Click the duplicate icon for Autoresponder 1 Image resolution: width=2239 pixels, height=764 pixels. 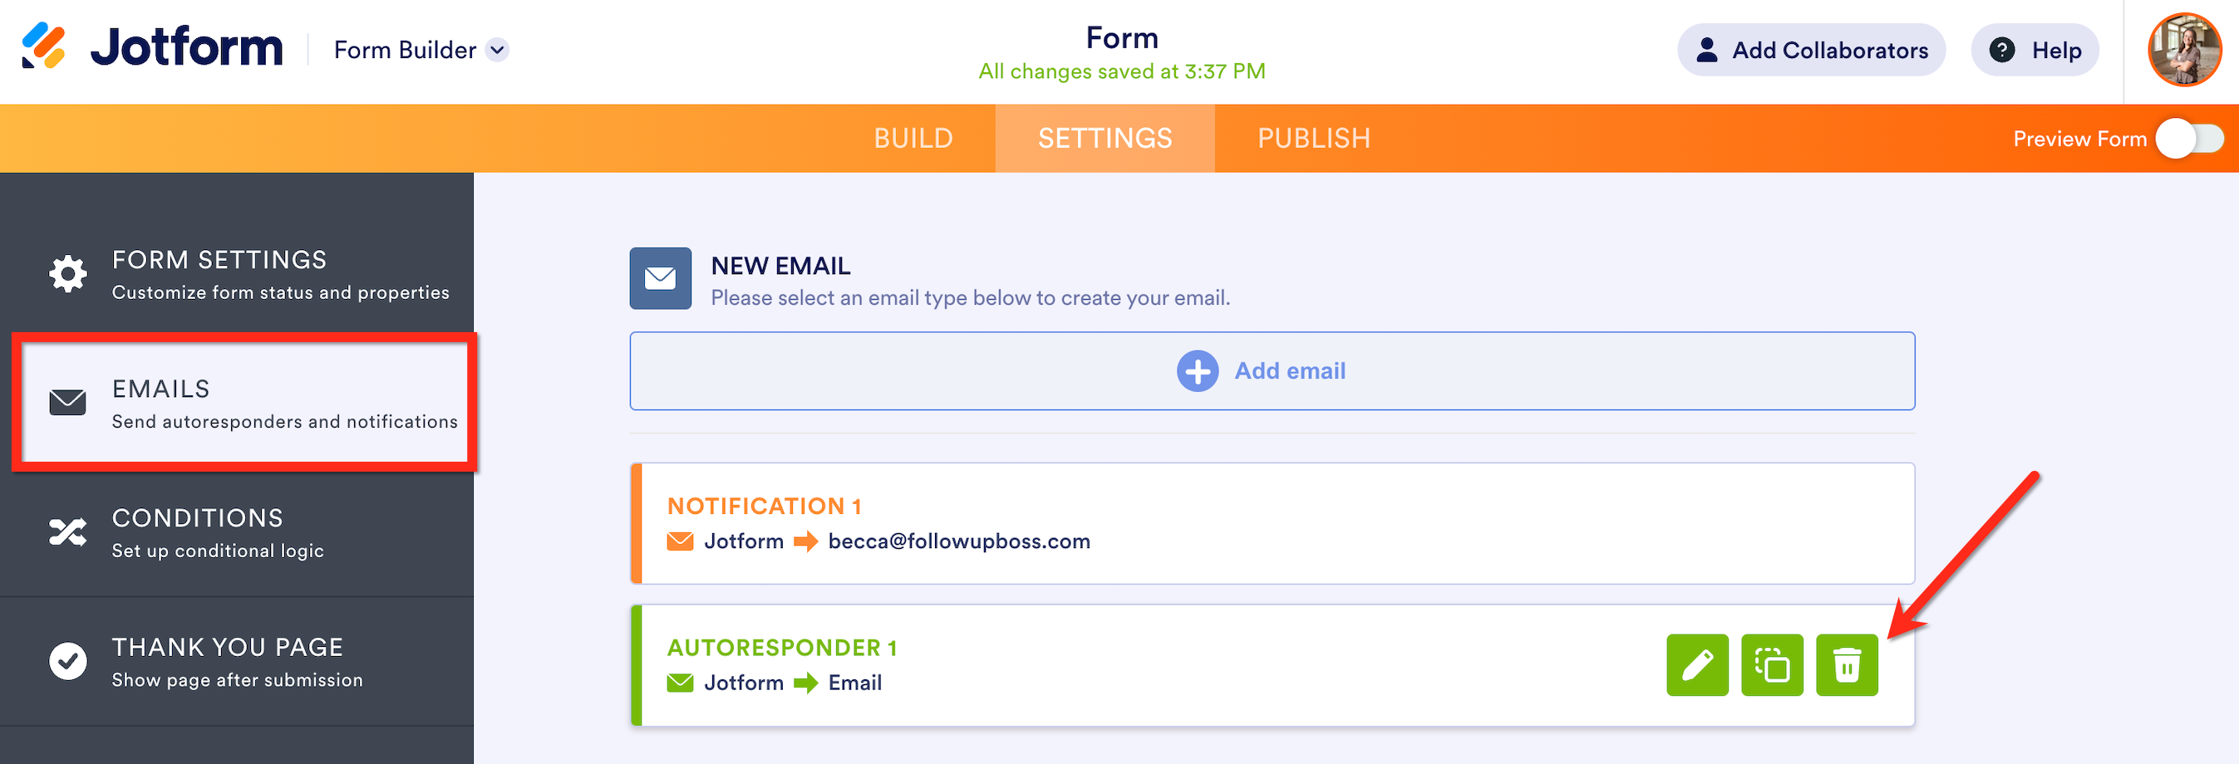point(1771,665)
